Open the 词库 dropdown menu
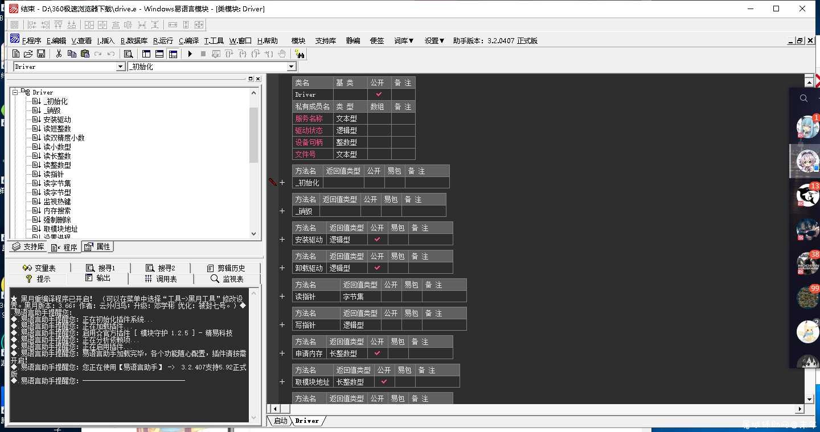This screenshot has width=820, height=432. click(x=404, y=40)
